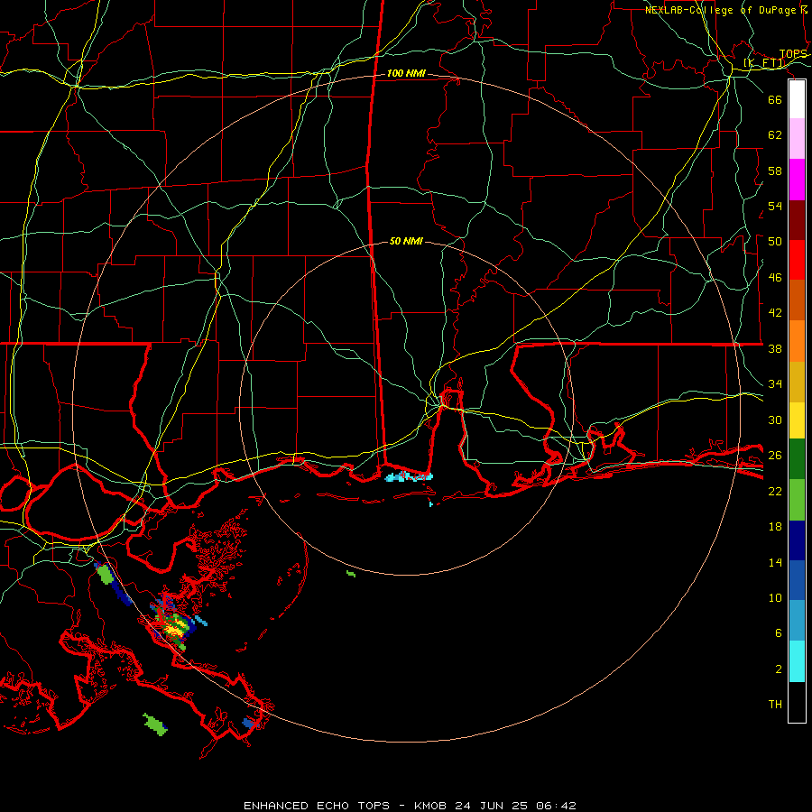The height and width of the screenshot is (812, 812).
Task: Pick the bright orange legend swatch
Action: (797, 341)
